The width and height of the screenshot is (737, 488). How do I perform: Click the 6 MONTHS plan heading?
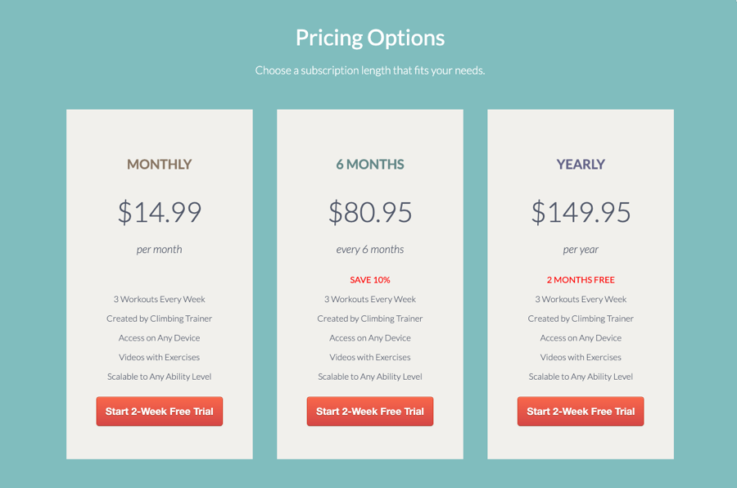click(x=370, y=164)
